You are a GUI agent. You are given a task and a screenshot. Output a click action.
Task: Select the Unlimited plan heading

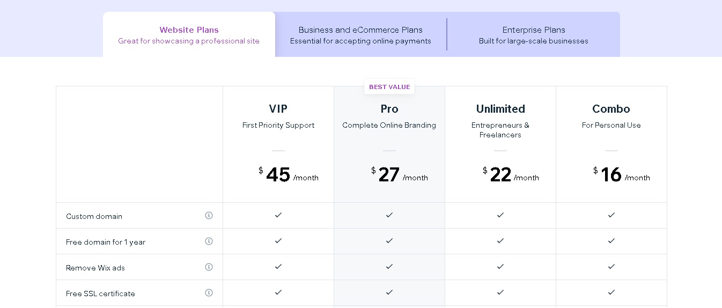point(500,109)
